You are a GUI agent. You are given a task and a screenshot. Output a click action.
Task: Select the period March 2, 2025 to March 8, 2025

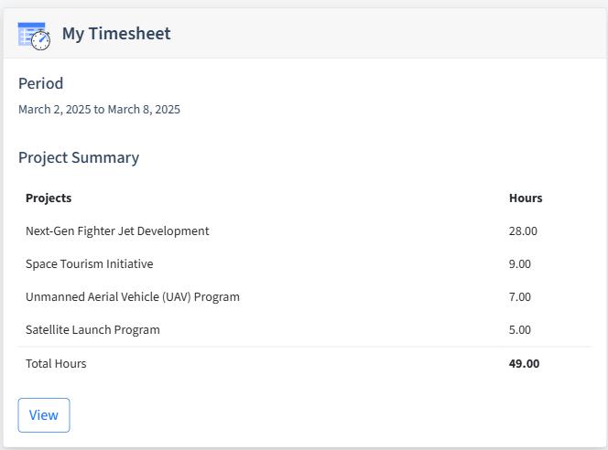(99, 109)
